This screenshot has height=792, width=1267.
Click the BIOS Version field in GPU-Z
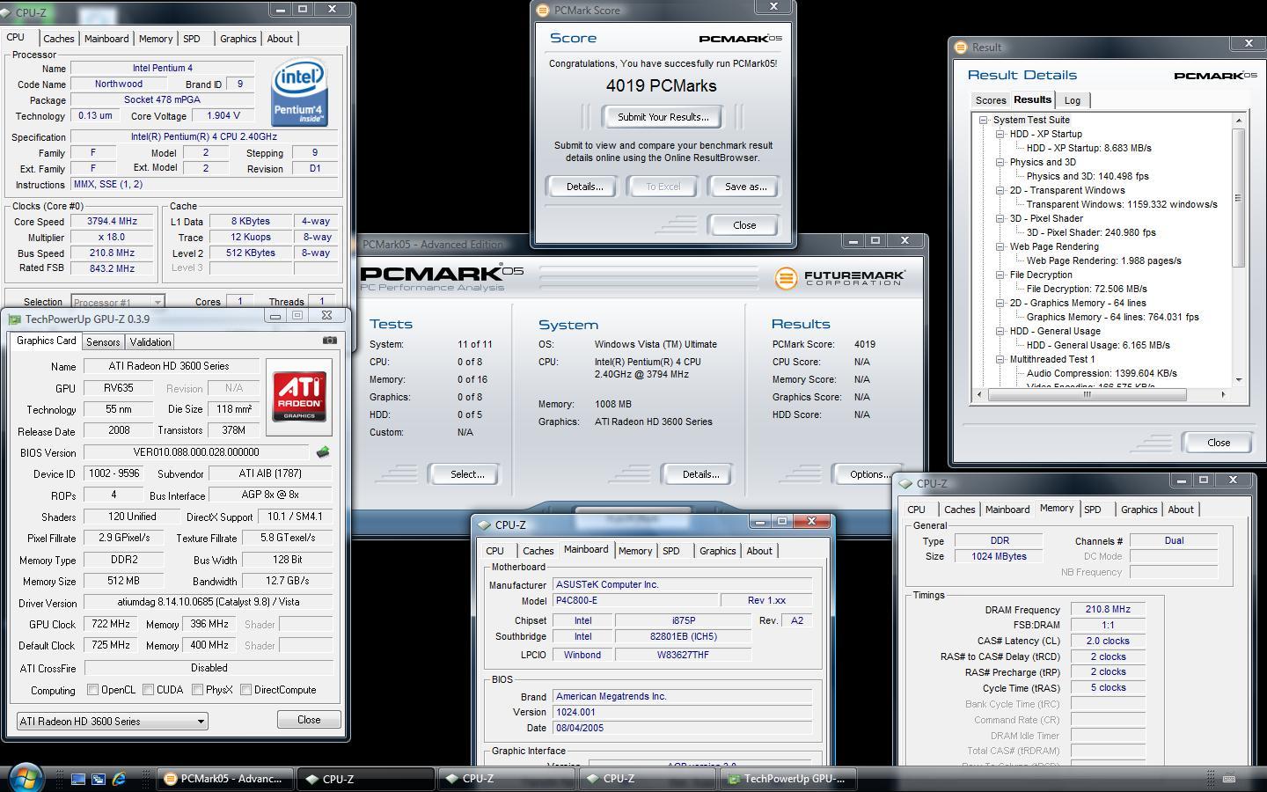pos(196,452)
